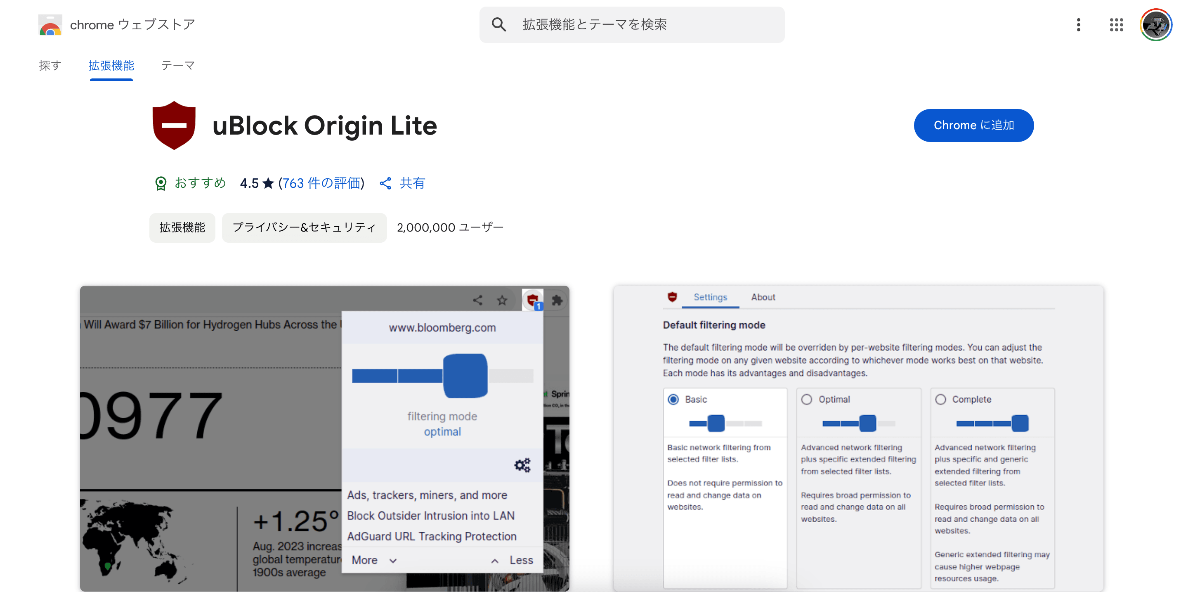Click the filtering mode slider handle in popup
Viewport: 1181px width, 592px height.
[x=465, y=376]
